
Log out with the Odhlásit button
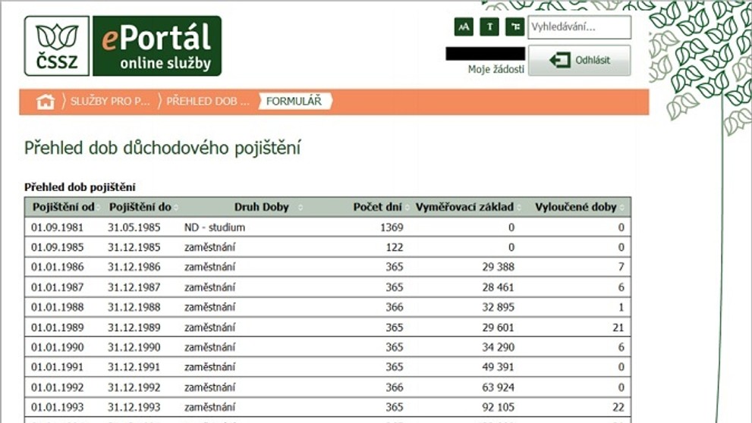click(x=579, y=61)
